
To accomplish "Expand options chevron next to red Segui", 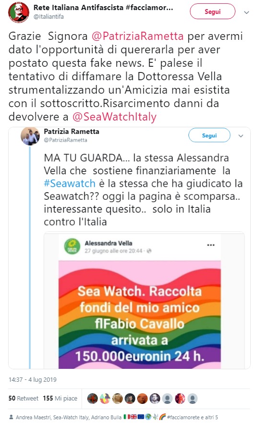I will point(246,12).
